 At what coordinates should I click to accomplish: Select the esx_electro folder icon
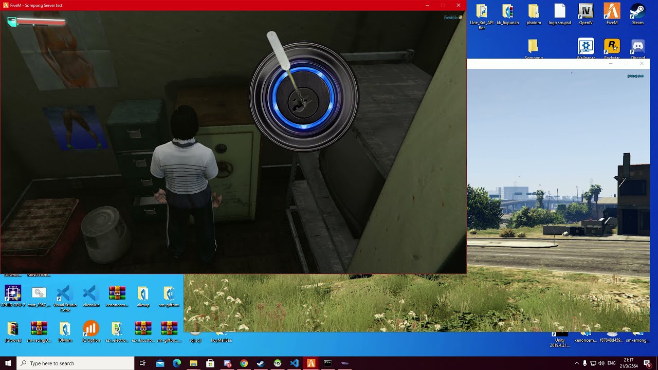pos(117,332)
